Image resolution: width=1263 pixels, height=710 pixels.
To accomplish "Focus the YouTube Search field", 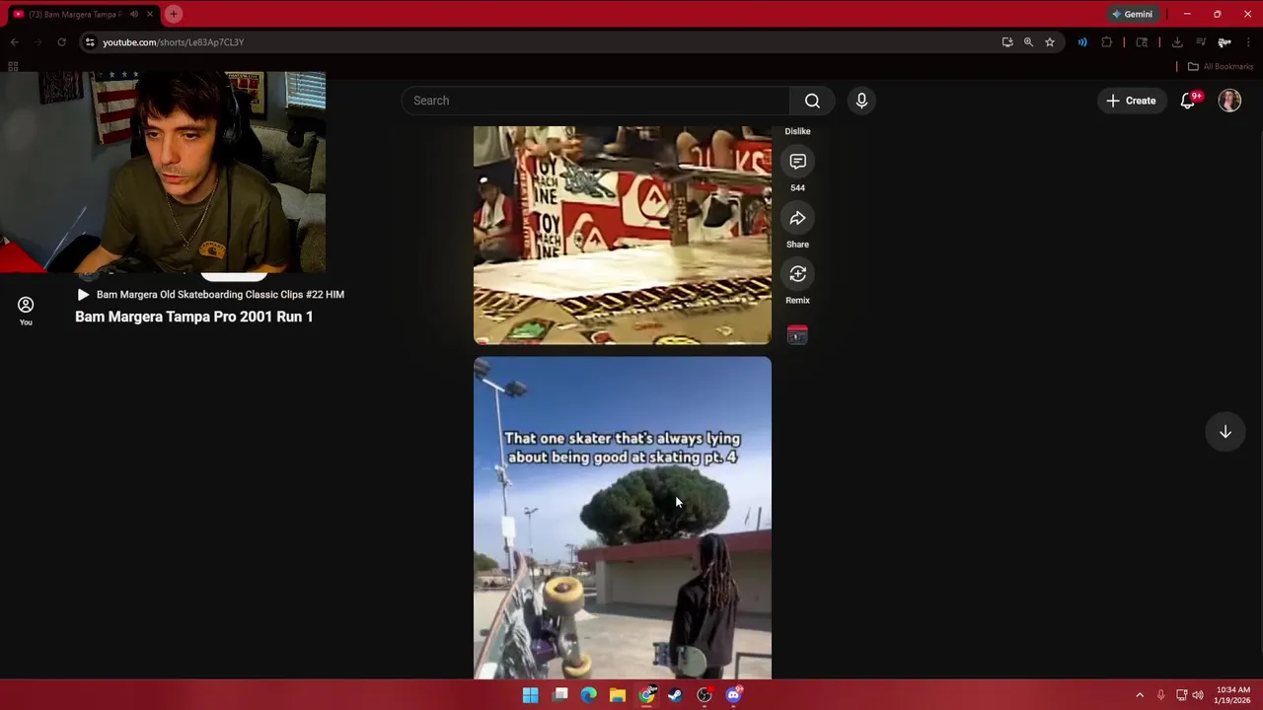I will [x=596, y=101].
